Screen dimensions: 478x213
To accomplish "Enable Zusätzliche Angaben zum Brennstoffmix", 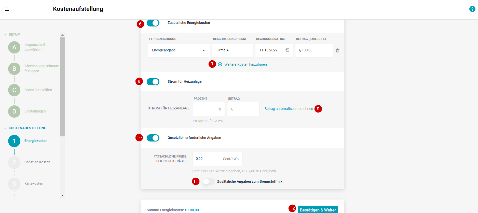I will pos(209,182).
